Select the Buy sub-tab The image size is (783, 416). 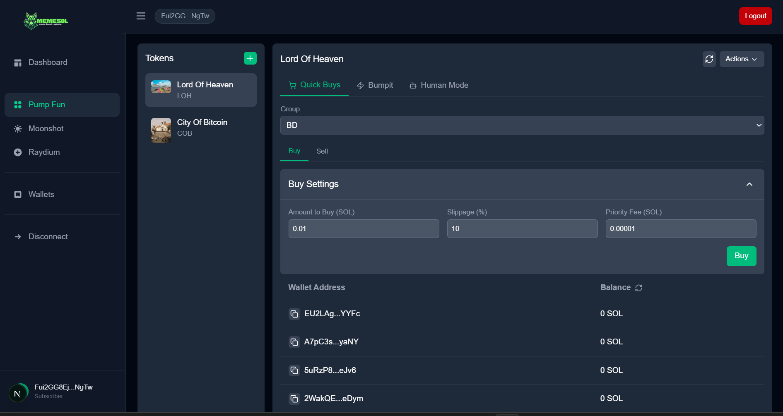tap(294, 151)
